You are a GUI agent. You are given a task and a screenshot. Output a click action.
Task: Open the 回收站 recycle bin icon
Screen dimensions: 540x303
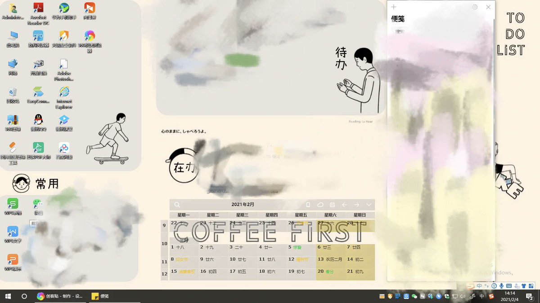(x=13, y=95)
